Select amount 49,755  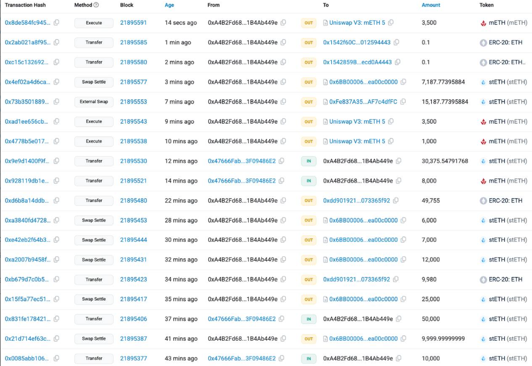click(x=431, y=200)
